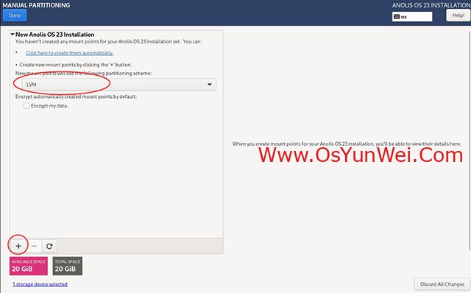Image resolution: width=471 pixels, height=293 pixels.
Task: Click the vertical scrollbar on right edge
Action: [x=470, y=140]
